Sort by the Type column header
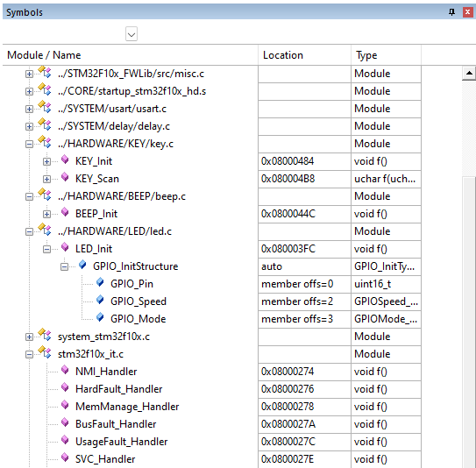Image resolution: width=476 pixels, height=468 pixels. pos(386,55)
